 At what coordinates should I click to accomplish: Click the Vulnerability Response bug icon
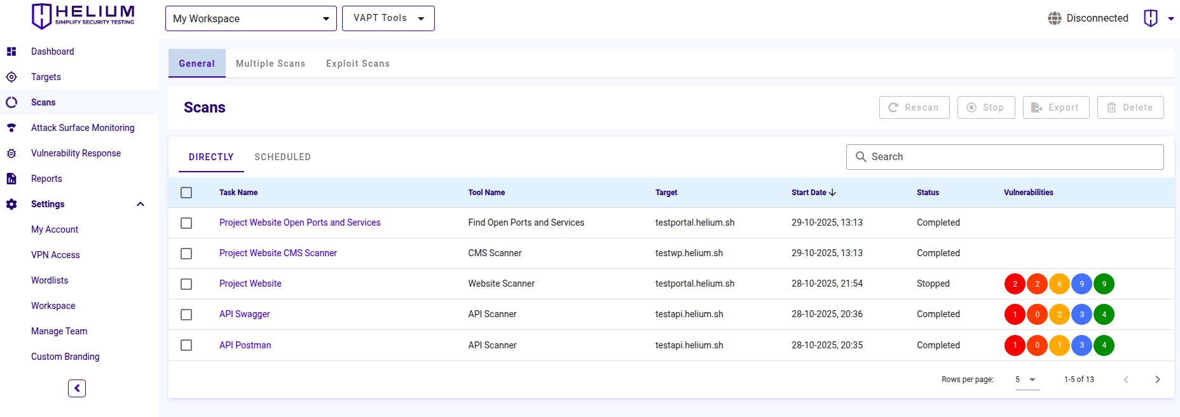click(x=11, y=153)
